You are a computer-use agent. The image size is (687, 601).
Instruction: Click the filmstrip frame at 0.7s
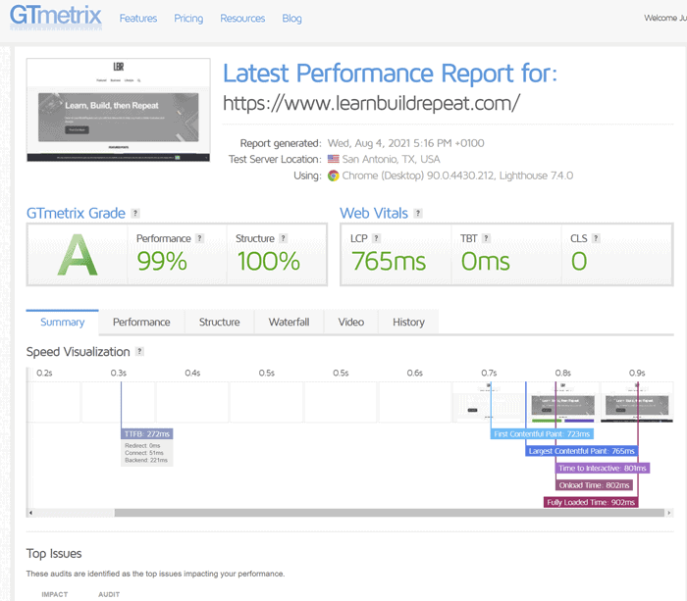pos(489,402)
